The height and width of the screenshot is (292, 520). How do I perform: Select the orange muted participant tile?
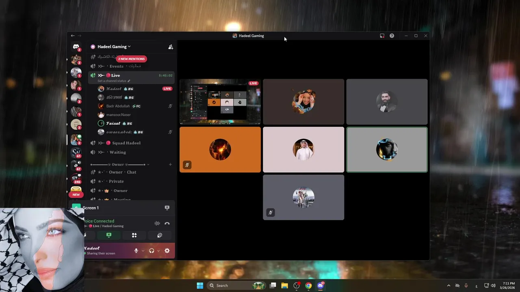[x=220, y=150]
